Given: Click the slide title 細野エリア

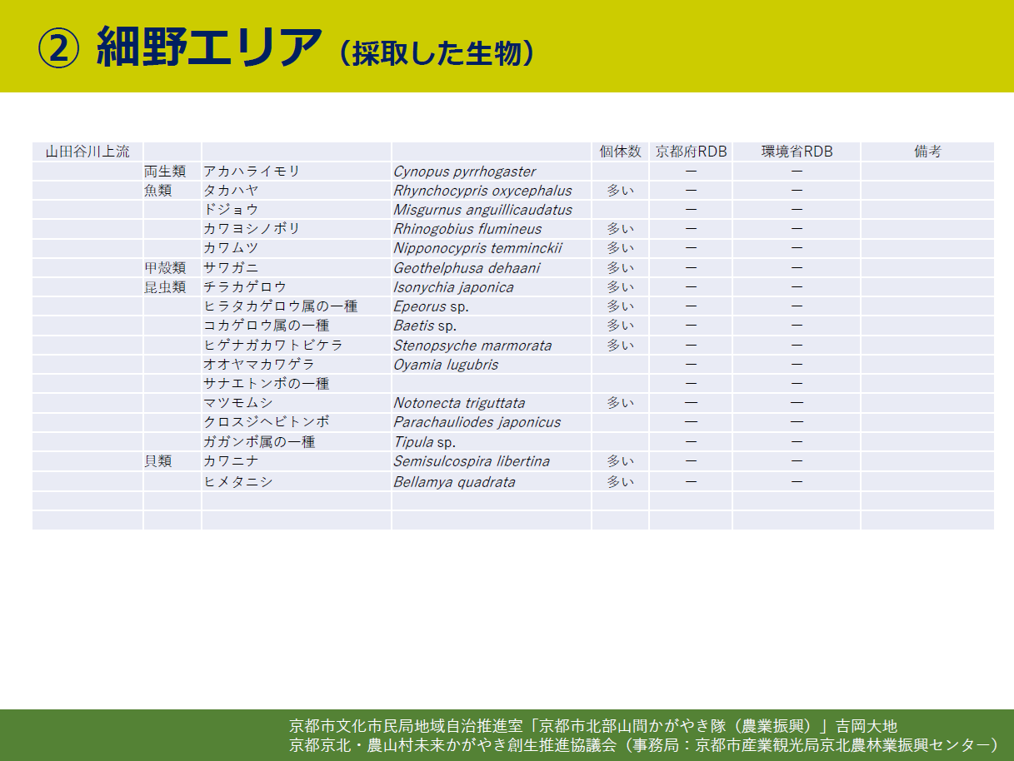Looking at the screenshot, I should 208,48.
